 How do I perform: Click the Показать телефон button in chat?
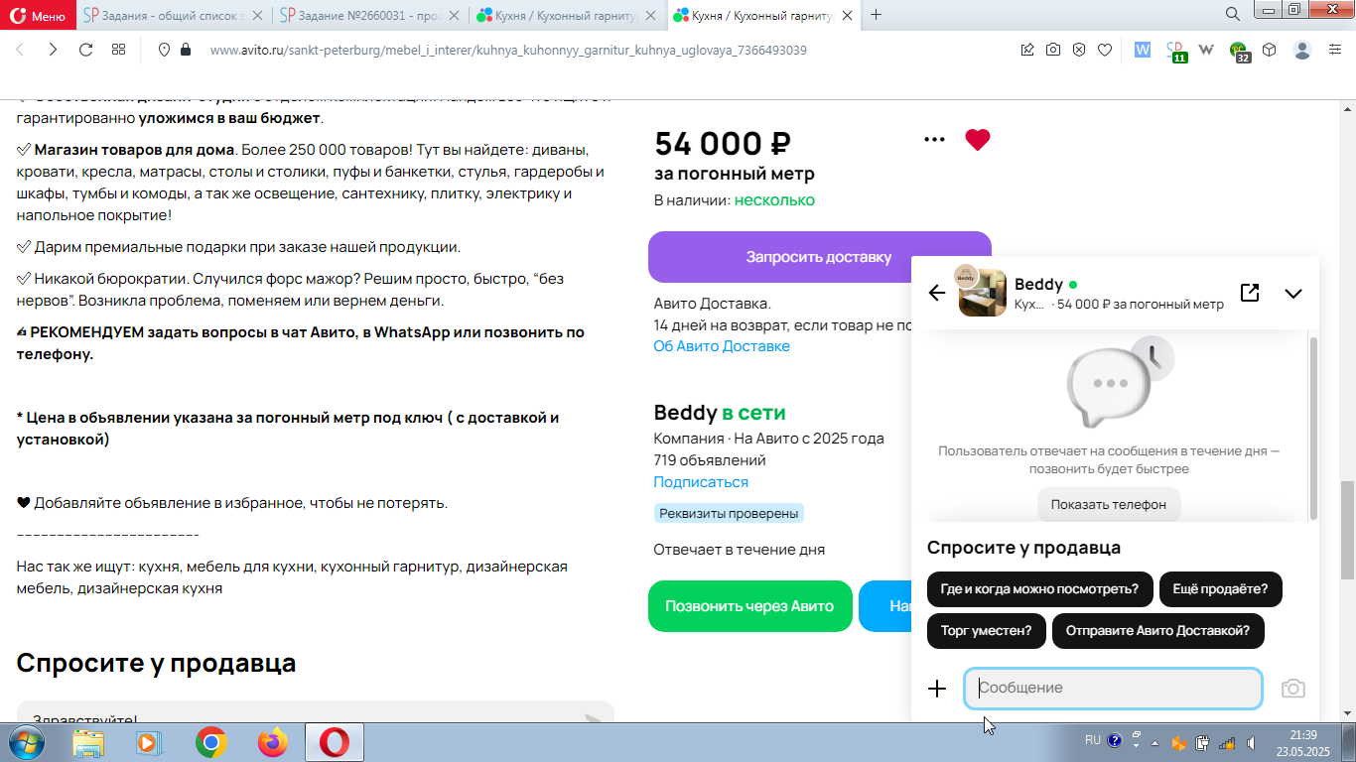[1109, 504]
